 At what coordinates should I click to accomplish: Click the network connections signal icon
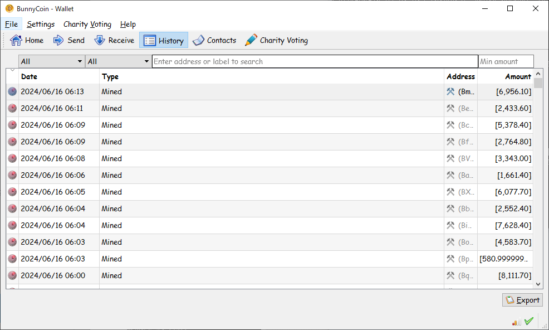coord(517,321)
